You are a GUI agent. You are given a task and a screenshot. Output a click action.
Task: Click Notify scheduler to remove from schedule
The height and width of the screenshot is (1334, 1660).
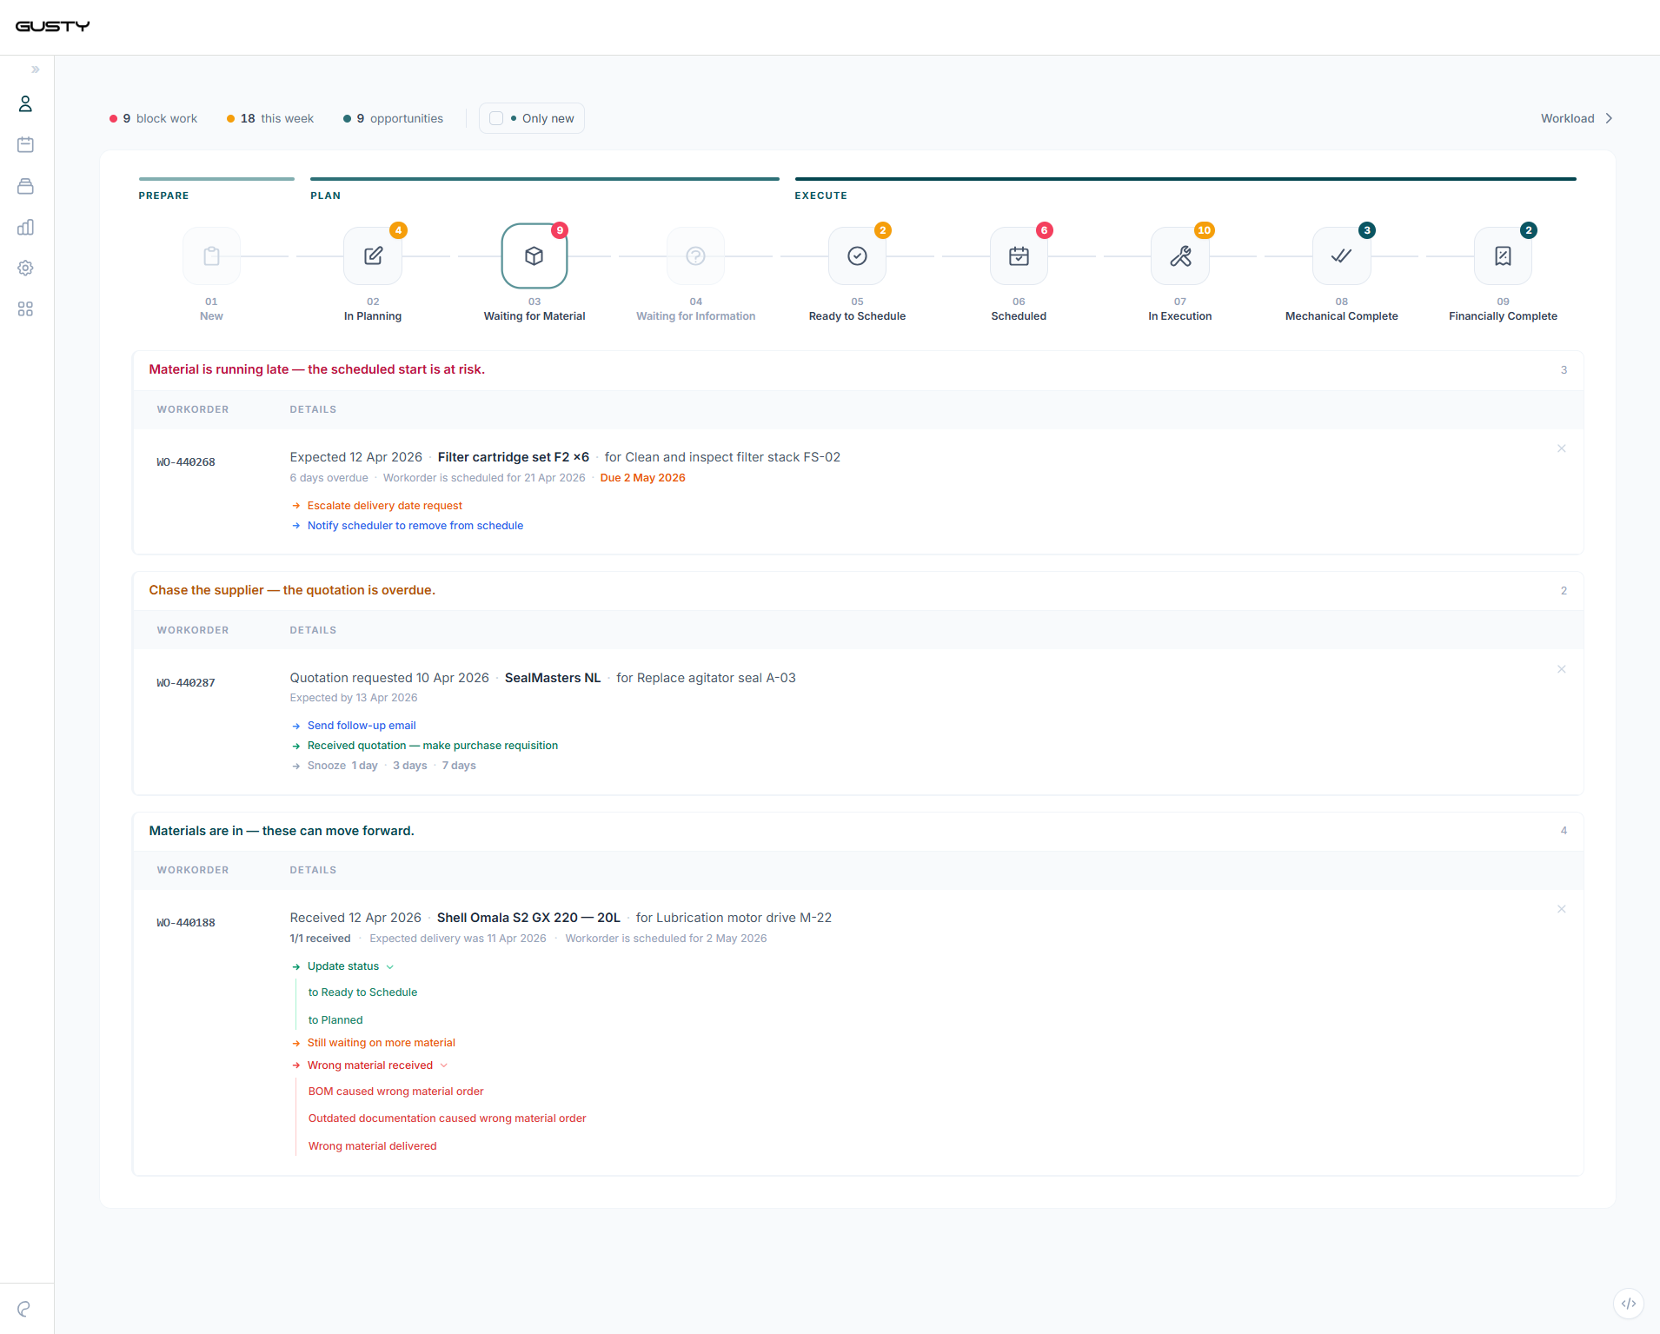click(x=415, y=526)
